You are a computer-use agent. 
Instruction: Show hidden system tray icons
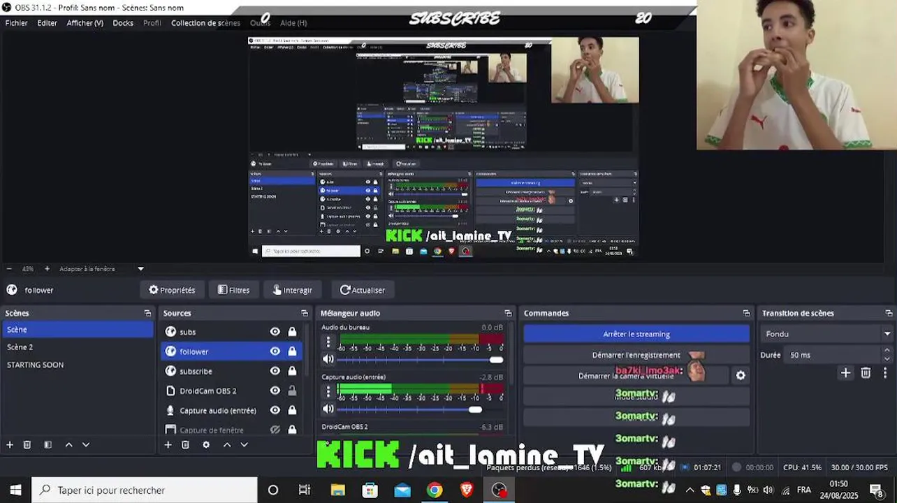(x=690, y=490)
